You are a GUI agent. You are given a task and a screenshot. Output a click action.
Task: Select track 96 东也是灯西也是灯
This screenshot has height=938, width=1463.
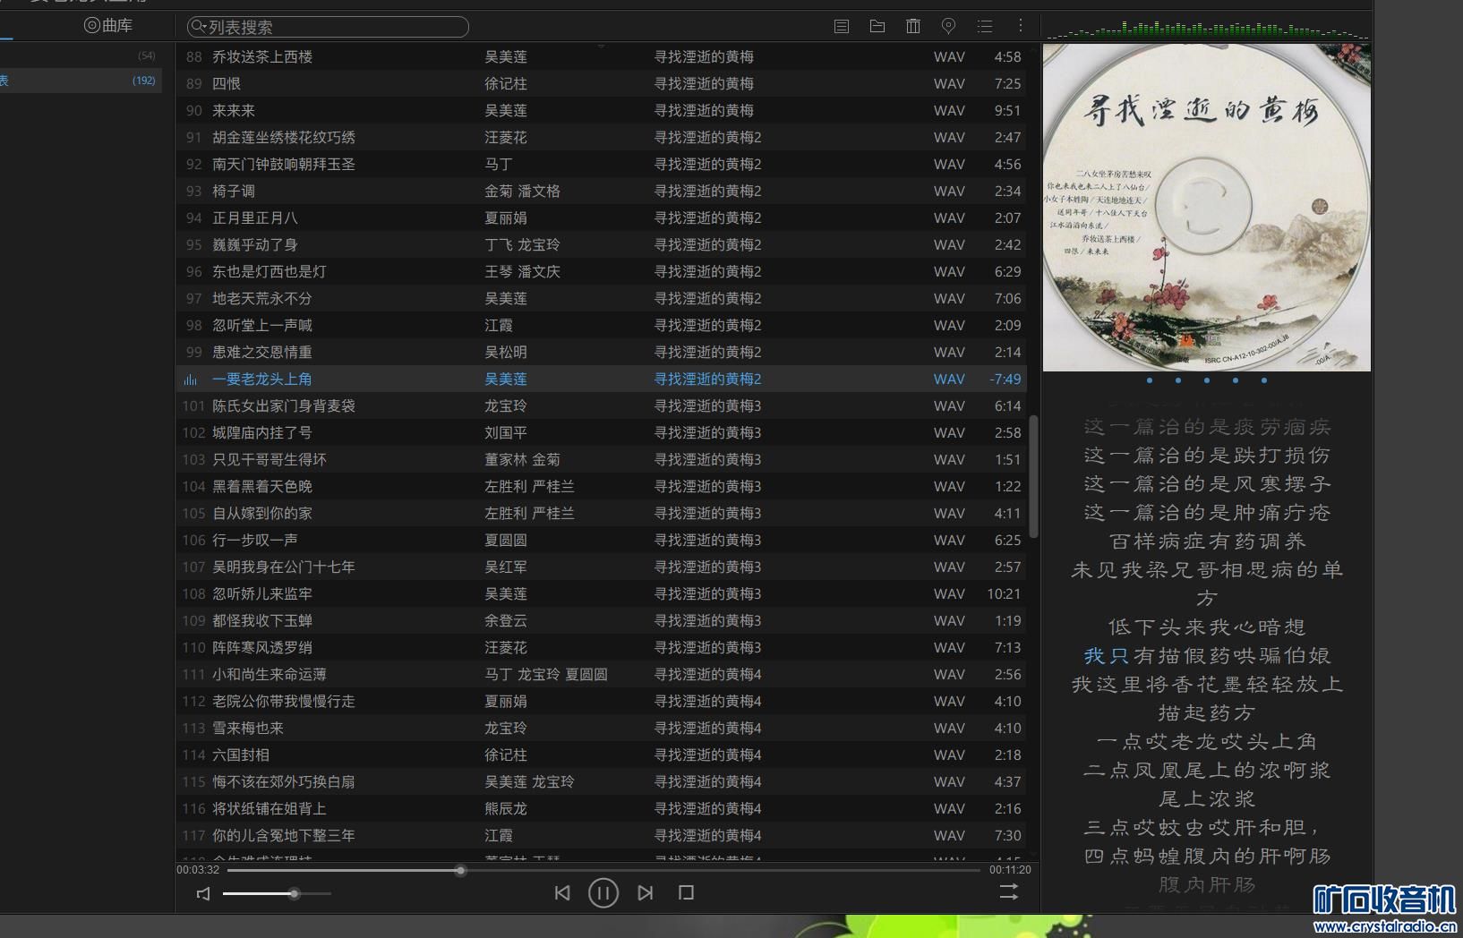pyautogui.click(x=601, y=271)
